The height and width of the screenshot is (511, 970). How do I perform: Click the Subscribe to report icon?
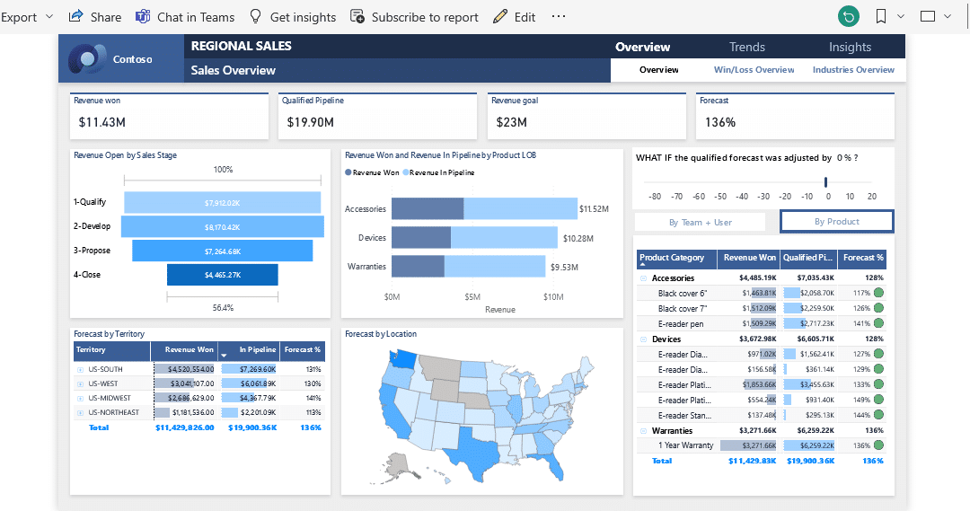coord(357,17)
